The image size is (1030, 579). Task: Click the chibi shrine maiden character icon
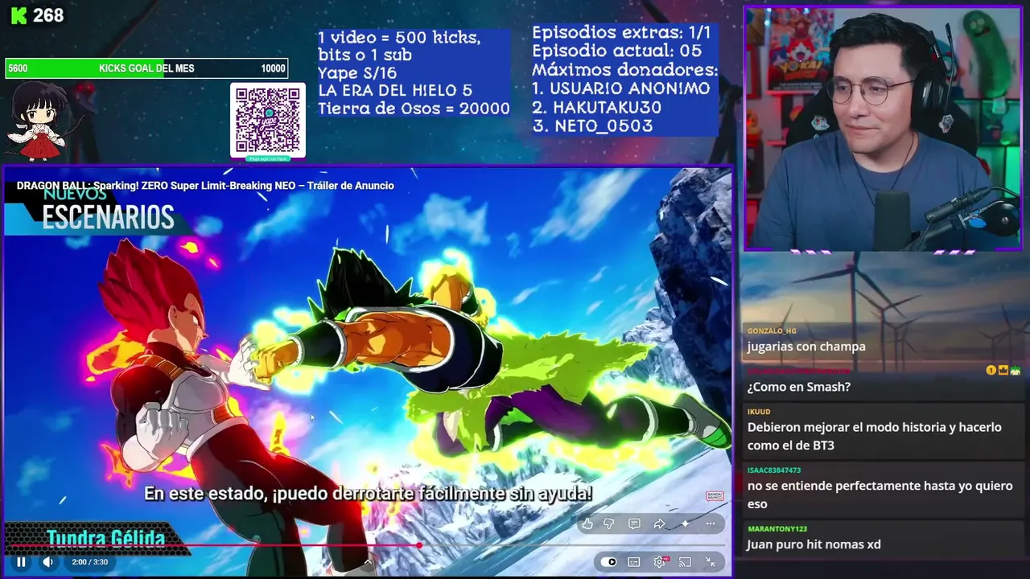(37, 121)
